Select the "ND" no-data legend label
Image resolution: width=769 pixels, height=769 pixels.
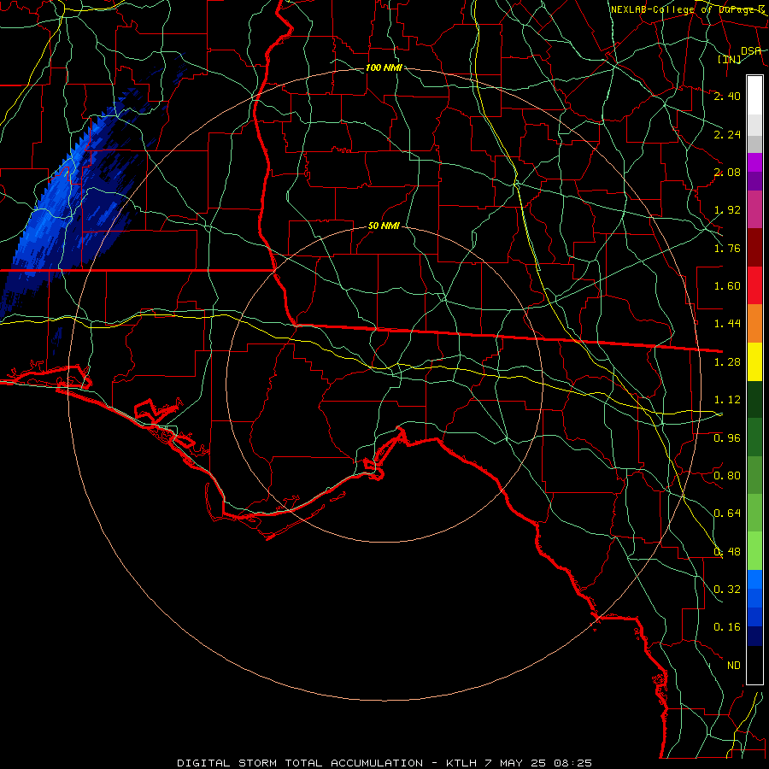(734, 666)
